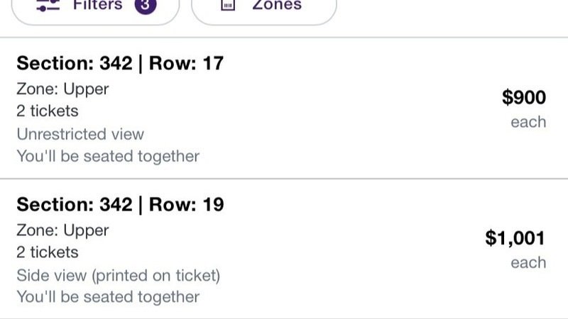This screenshot has width=568, height=319.
Task: Click "You'll be seated together" under Row 19
Action: [x=108, y=297]
